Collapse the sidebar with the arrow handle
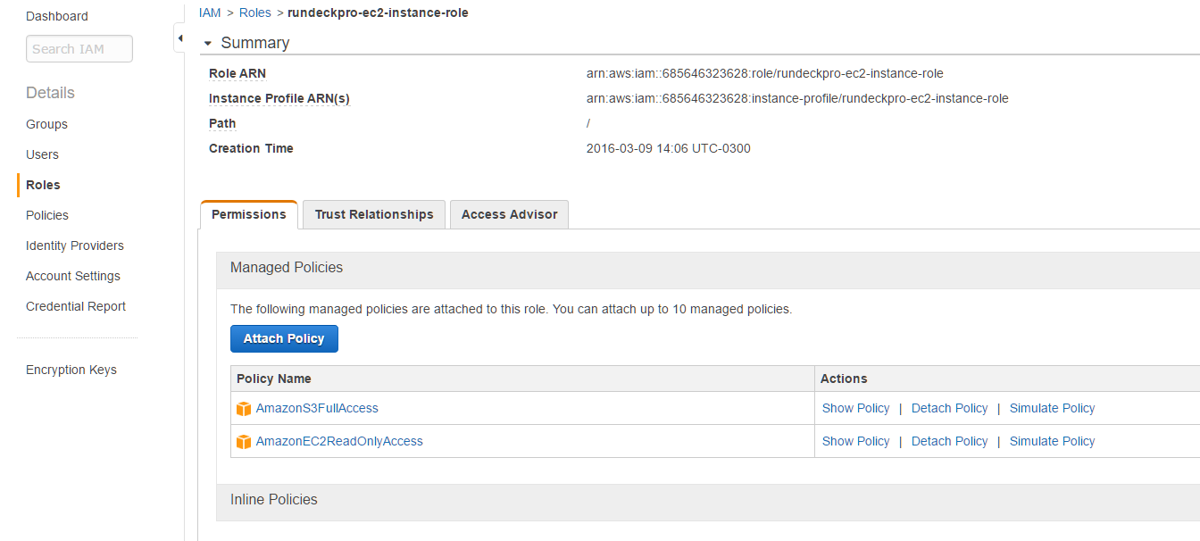Viewport: 1200px width, 541px height. (x=179, y=38)
